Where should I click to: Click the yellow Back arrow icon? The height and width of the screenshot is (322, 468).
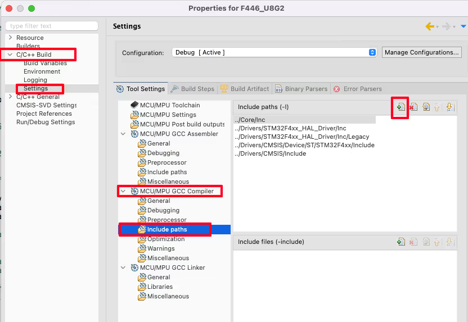coord(430,26)
